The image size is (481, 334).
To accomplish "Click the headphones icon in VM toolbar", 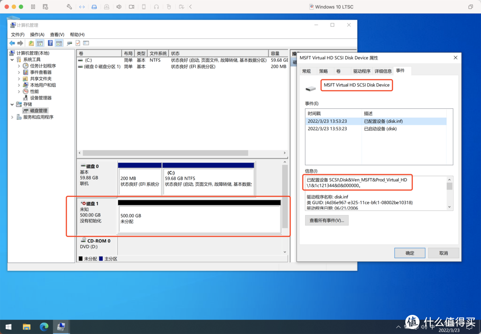I will pyautogui.click(x=156, y=7).
